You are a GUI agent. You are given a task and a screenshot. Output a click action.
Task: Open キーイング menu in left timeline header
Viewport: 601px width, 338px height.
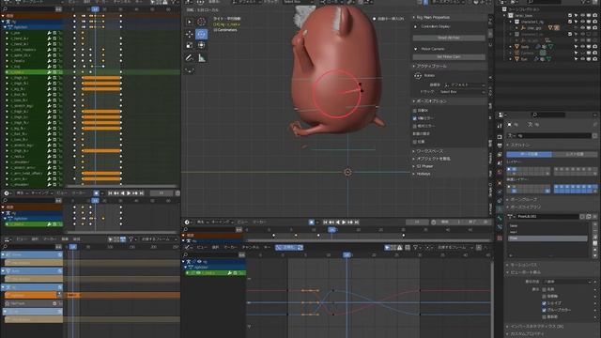pyautogui.click(x=41, y=193)
